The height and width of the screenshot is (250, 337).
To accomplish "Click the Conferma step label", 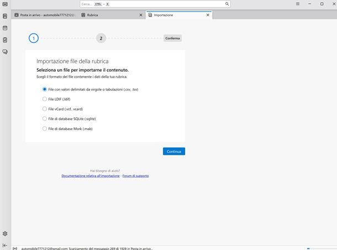I will tap(172, 38).
